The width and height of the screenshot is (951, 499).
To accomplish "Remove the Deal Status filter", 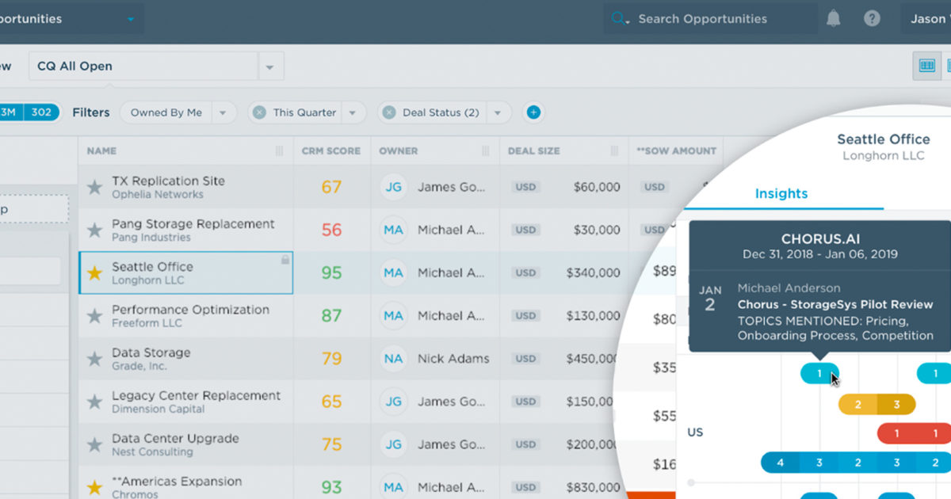I will 388,112.
